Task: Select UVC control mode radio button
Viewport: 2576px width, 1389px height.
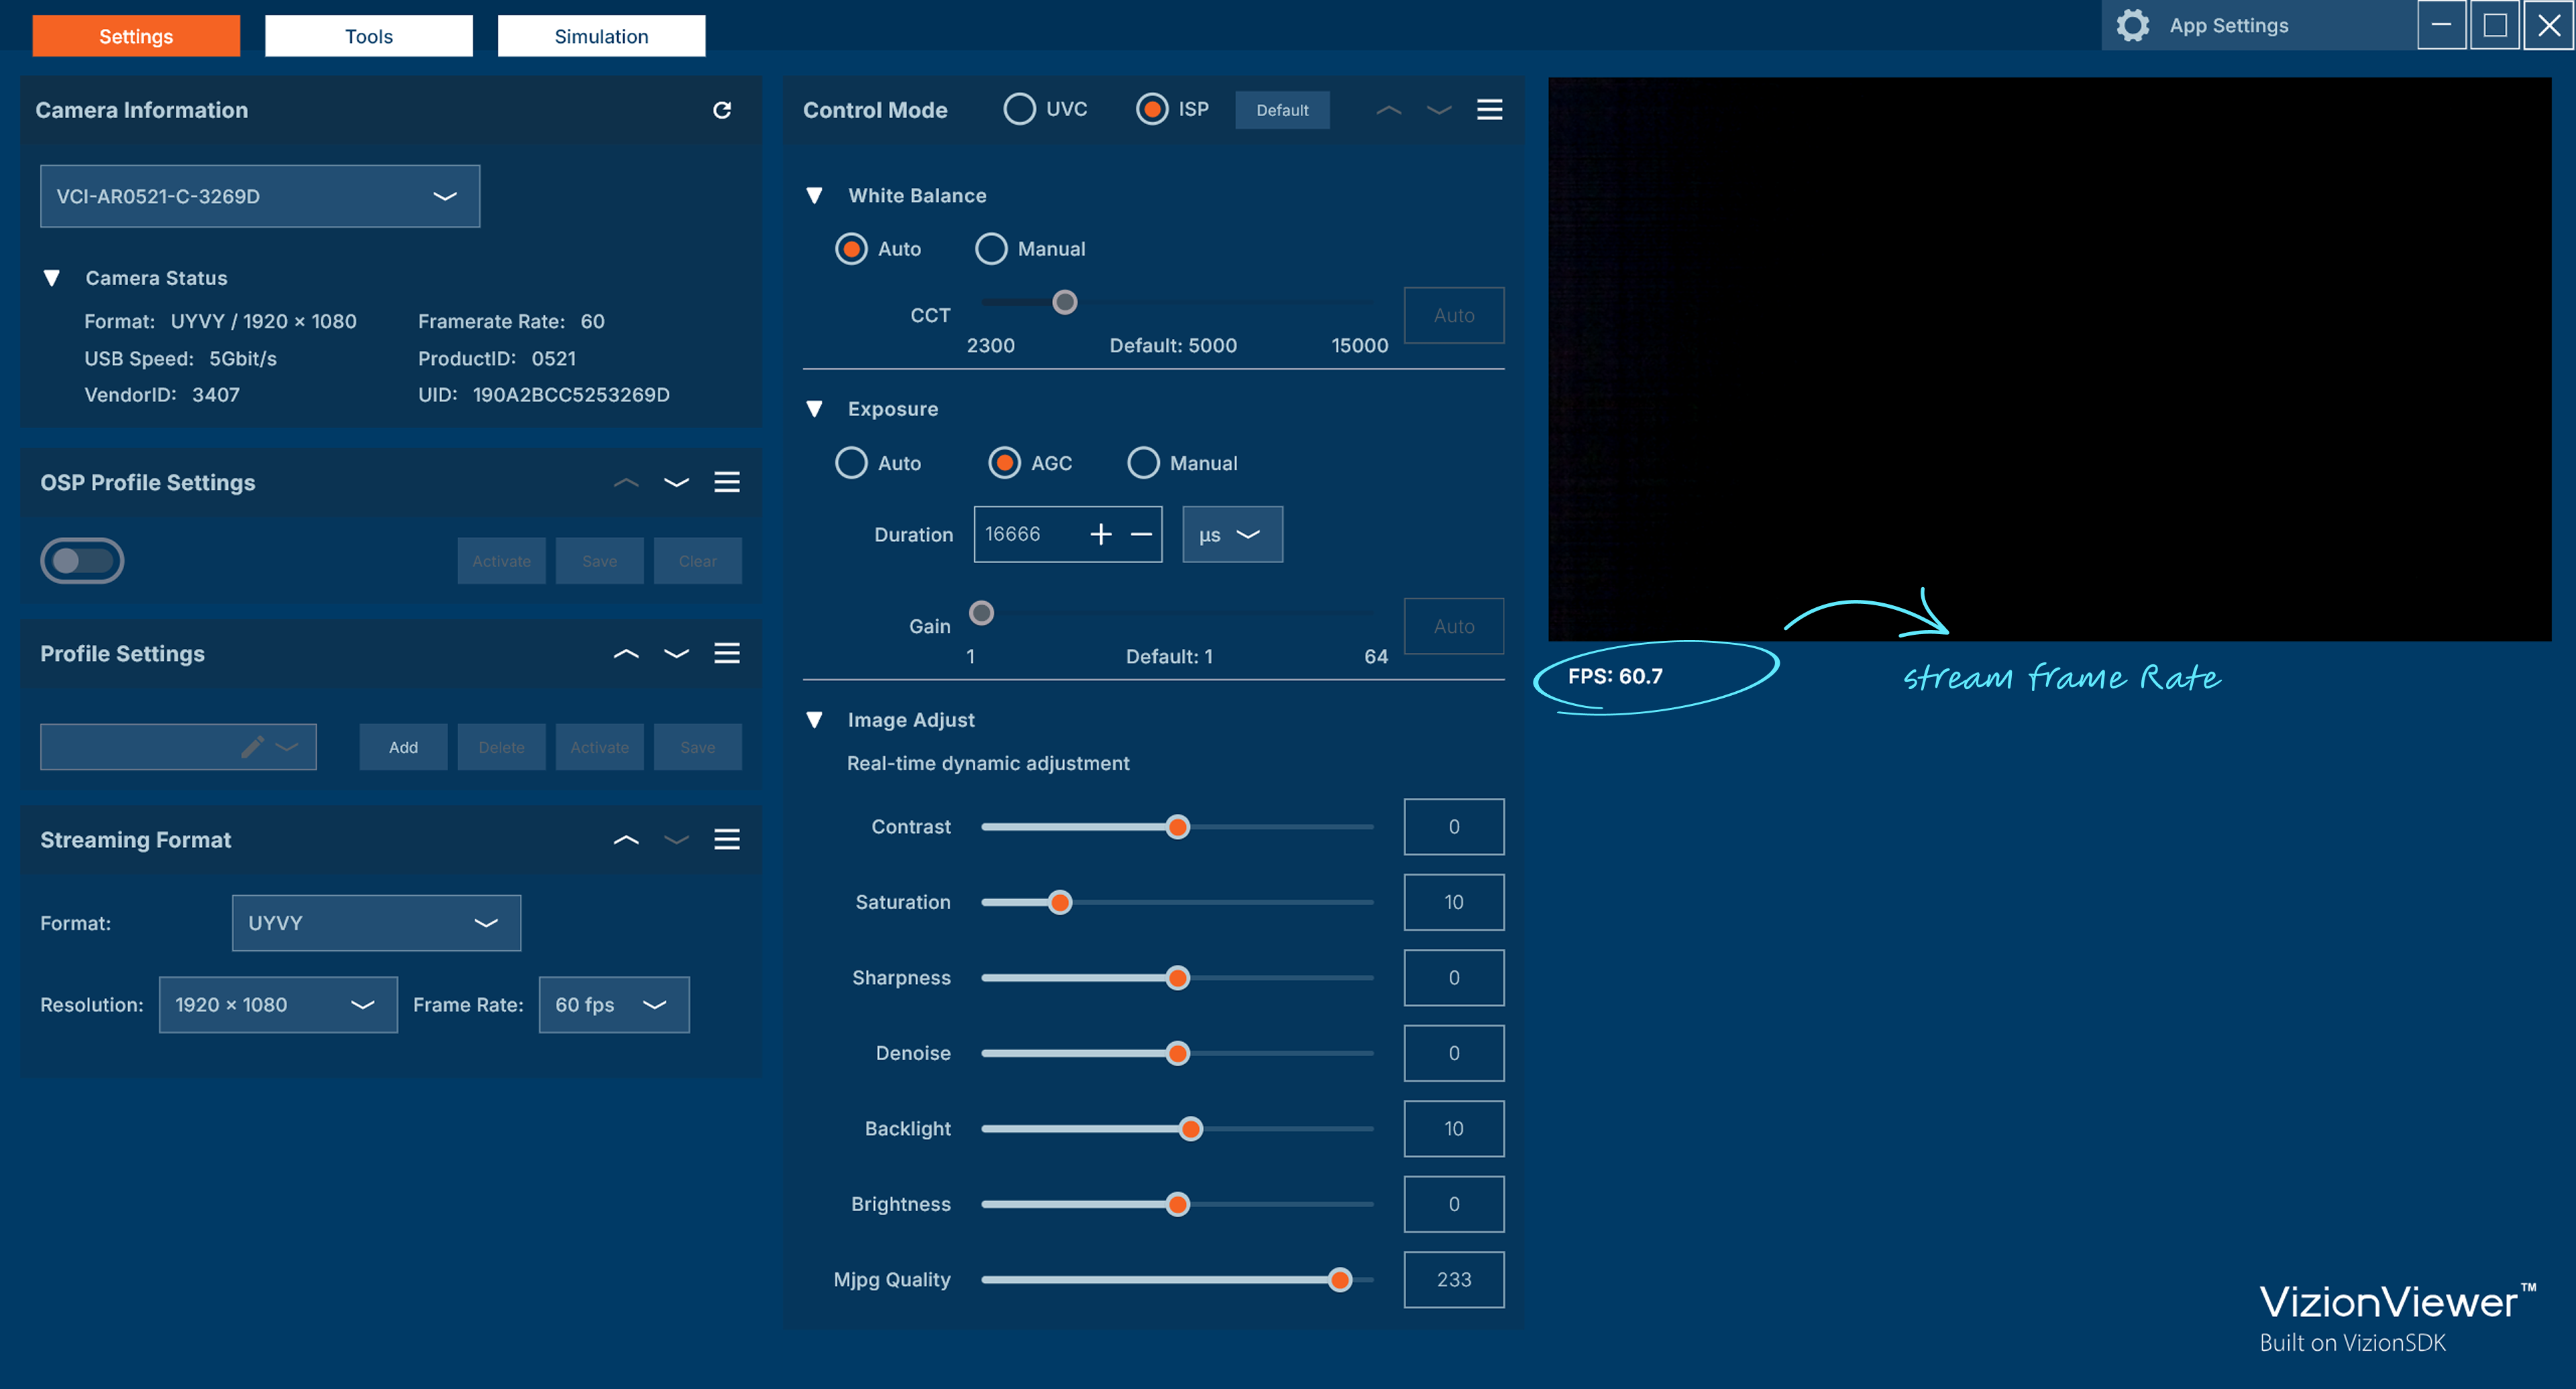Action: [x=1019, y=109]
